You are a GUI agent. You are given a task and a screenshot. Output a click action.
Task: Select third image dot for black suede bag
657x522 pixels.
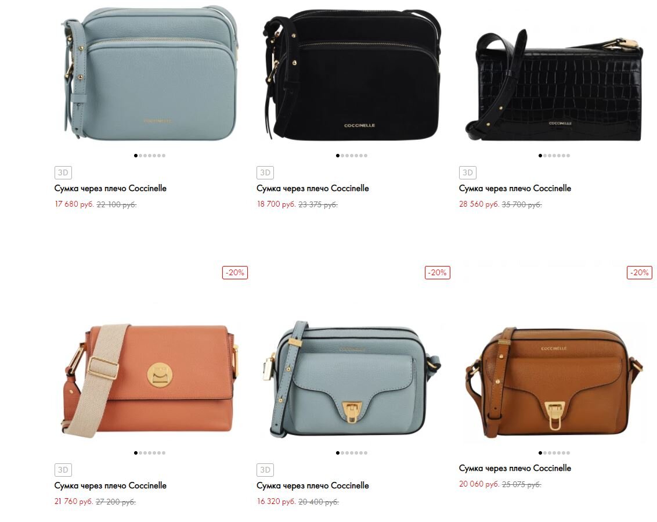pyautogui.click(x=347, y=156)
